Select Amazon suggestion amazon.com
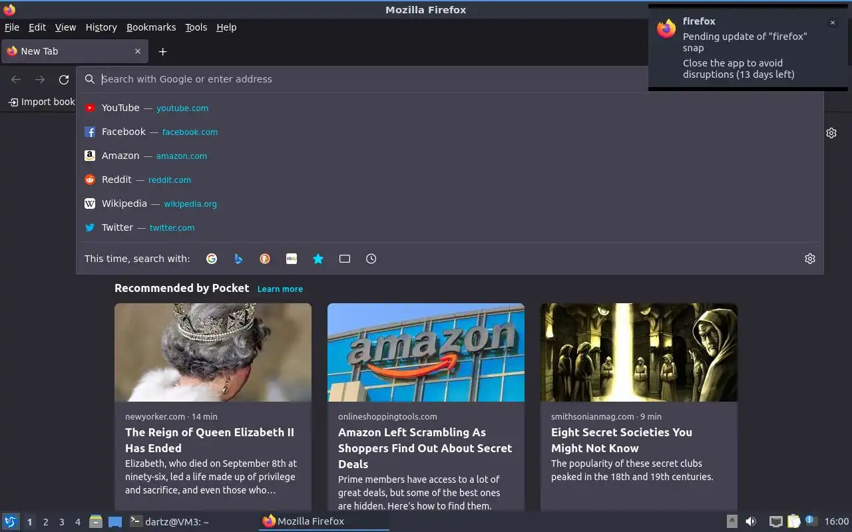Image resolution: width=852 pixels, height=532 pixels. (x=450, y=156)
